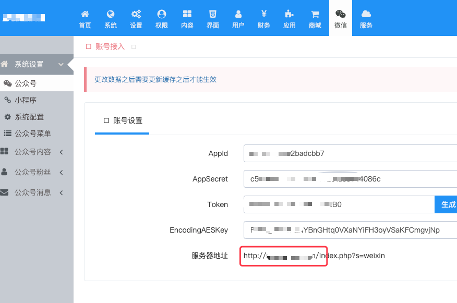Collapse the 系统设置 sidebar section chevron
This screenshot has width=457, height=303.
(x=61, y=64)
